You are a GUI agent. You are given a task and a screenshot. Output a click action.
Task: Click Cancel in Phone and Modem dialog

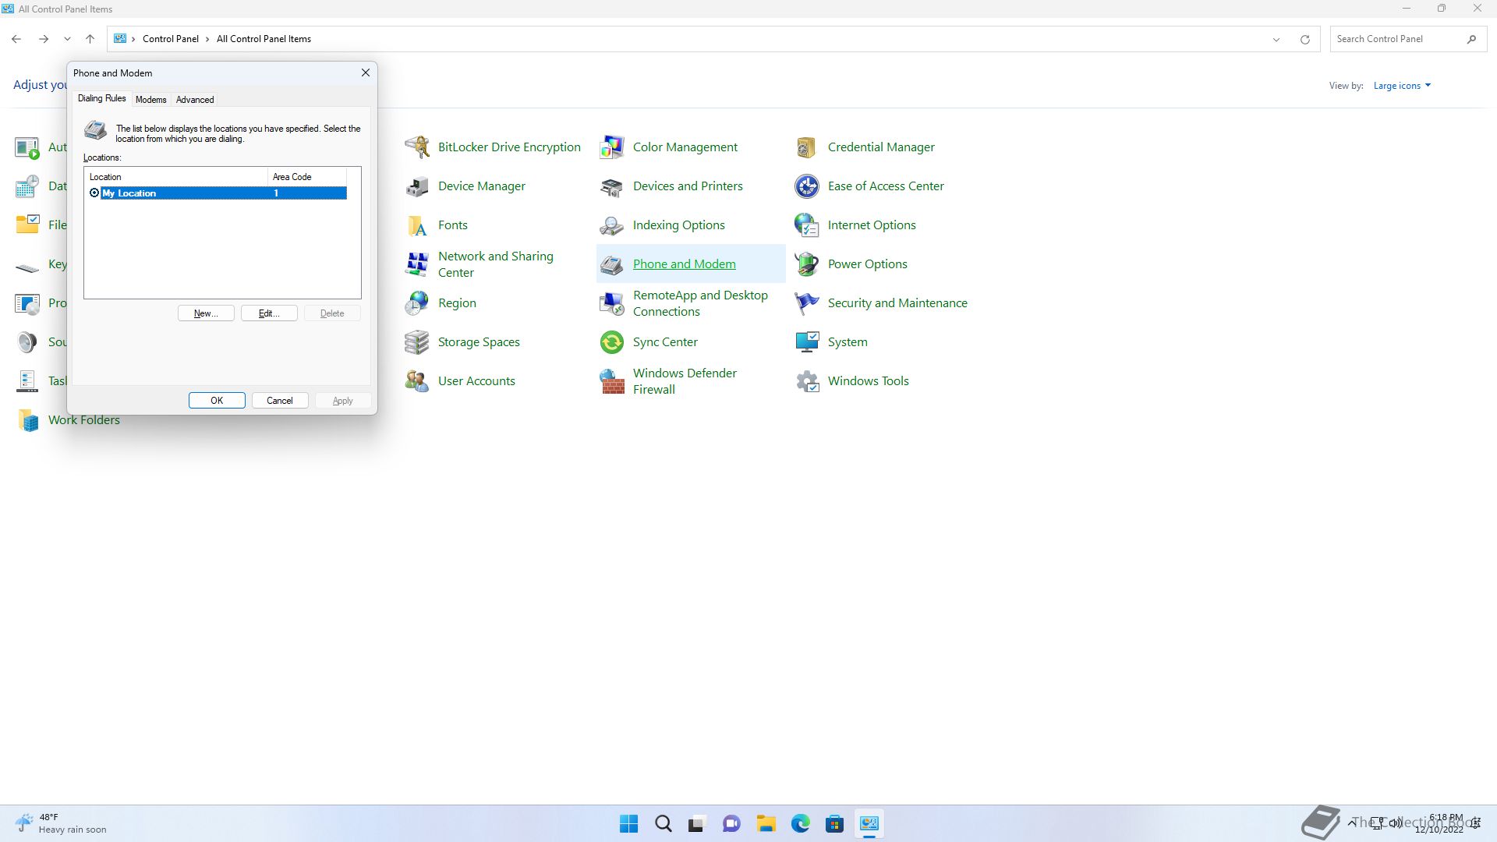point(280,401)
